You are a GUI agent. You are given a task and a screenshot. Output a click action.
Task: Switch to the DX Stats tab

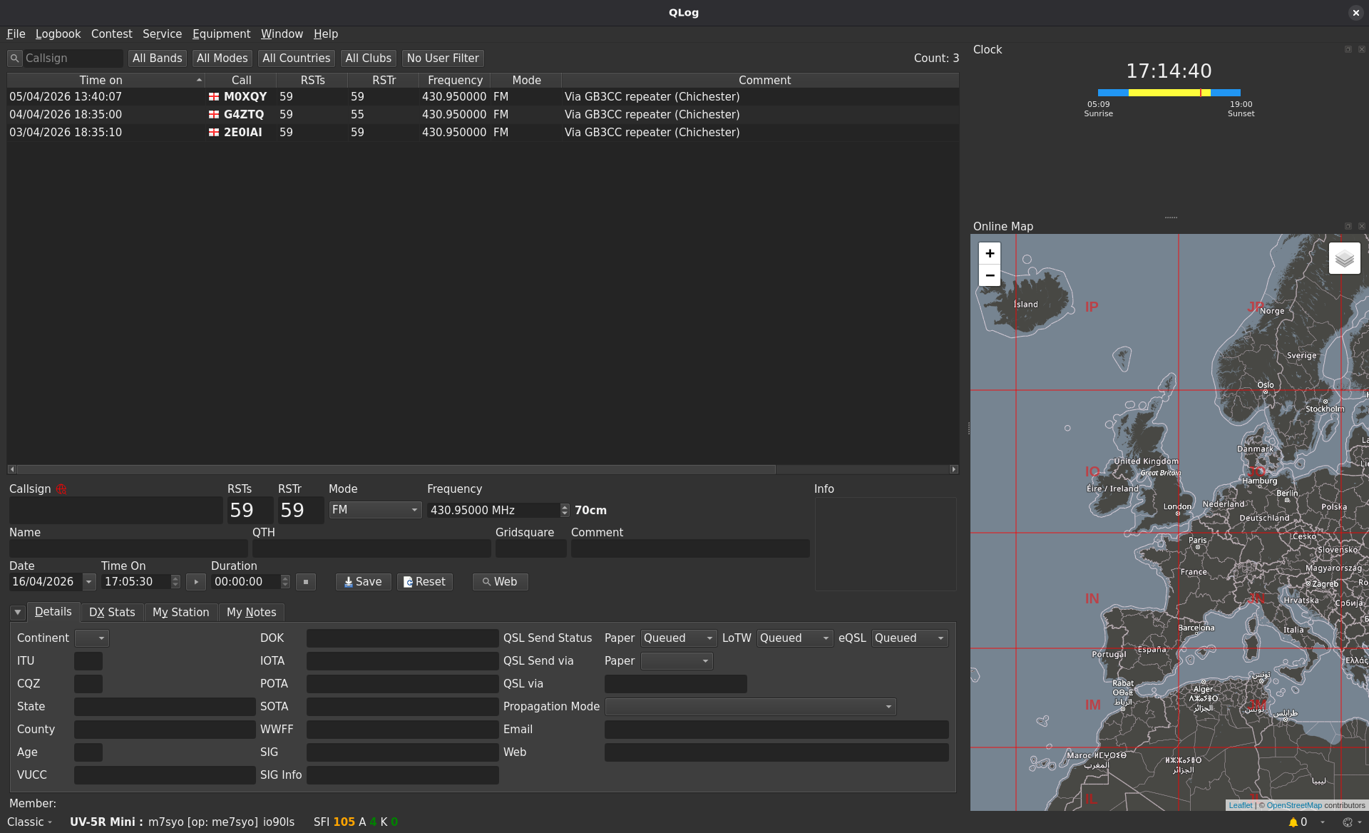click(112, 613)
